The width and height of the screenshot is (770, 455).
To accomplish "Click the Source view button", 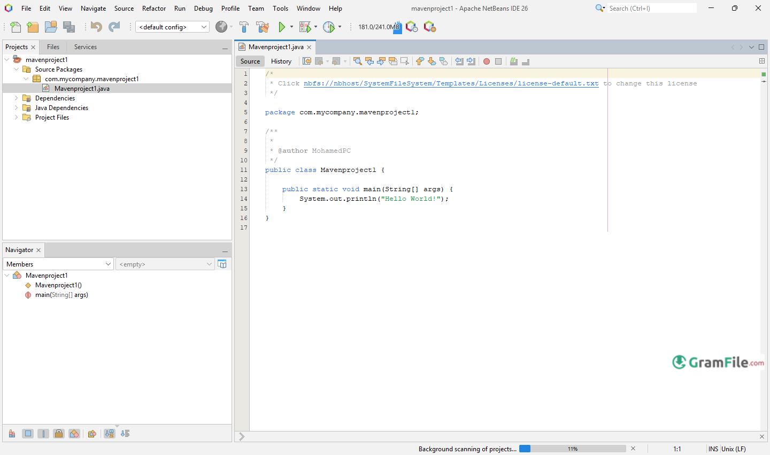I will pos(250,61).
